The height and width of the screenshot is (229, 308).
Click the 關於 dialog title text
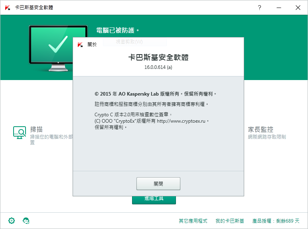(x=92, y=45)
